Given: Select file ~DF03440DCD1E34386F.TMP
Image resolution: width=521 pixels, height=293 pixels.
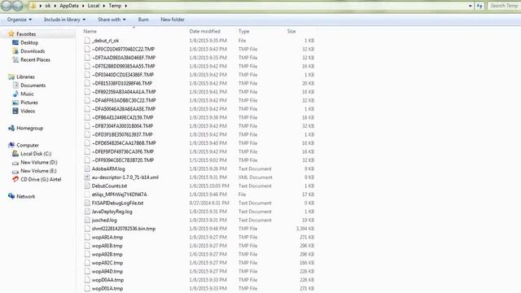Looking at the screenshot, I should tap(123, 75).
